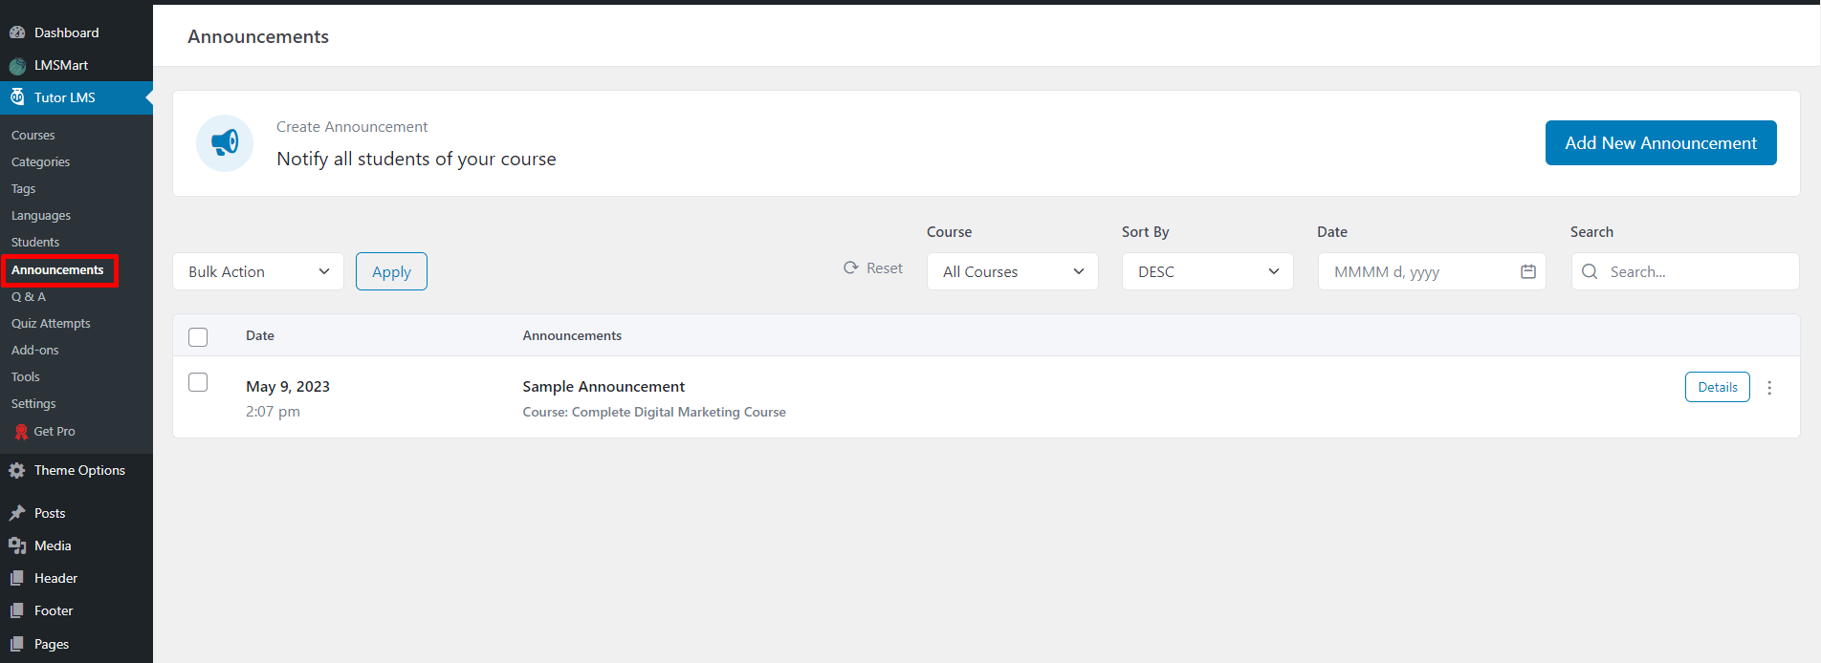Click the Media icon in sidebar

17,546
